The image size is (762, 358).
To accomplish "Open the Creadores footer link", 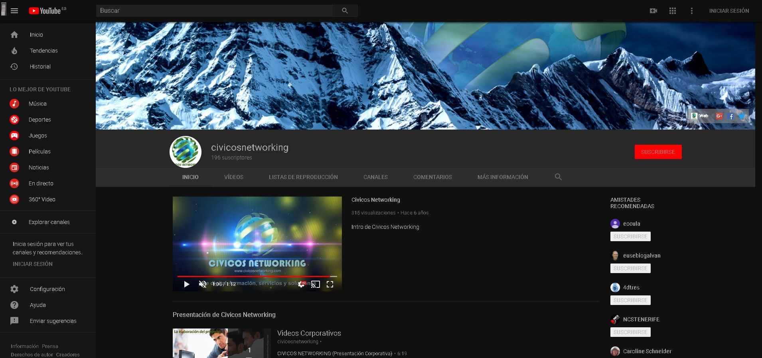I will [68, 354].
